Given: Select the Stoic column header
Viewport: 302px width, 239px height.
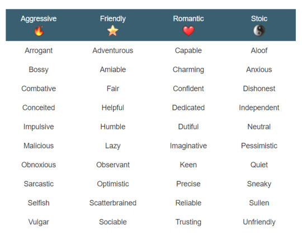Looking at the screenshot, I should tap(259, 18).
